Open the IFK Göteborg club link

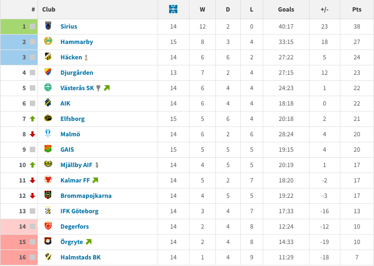79,211
